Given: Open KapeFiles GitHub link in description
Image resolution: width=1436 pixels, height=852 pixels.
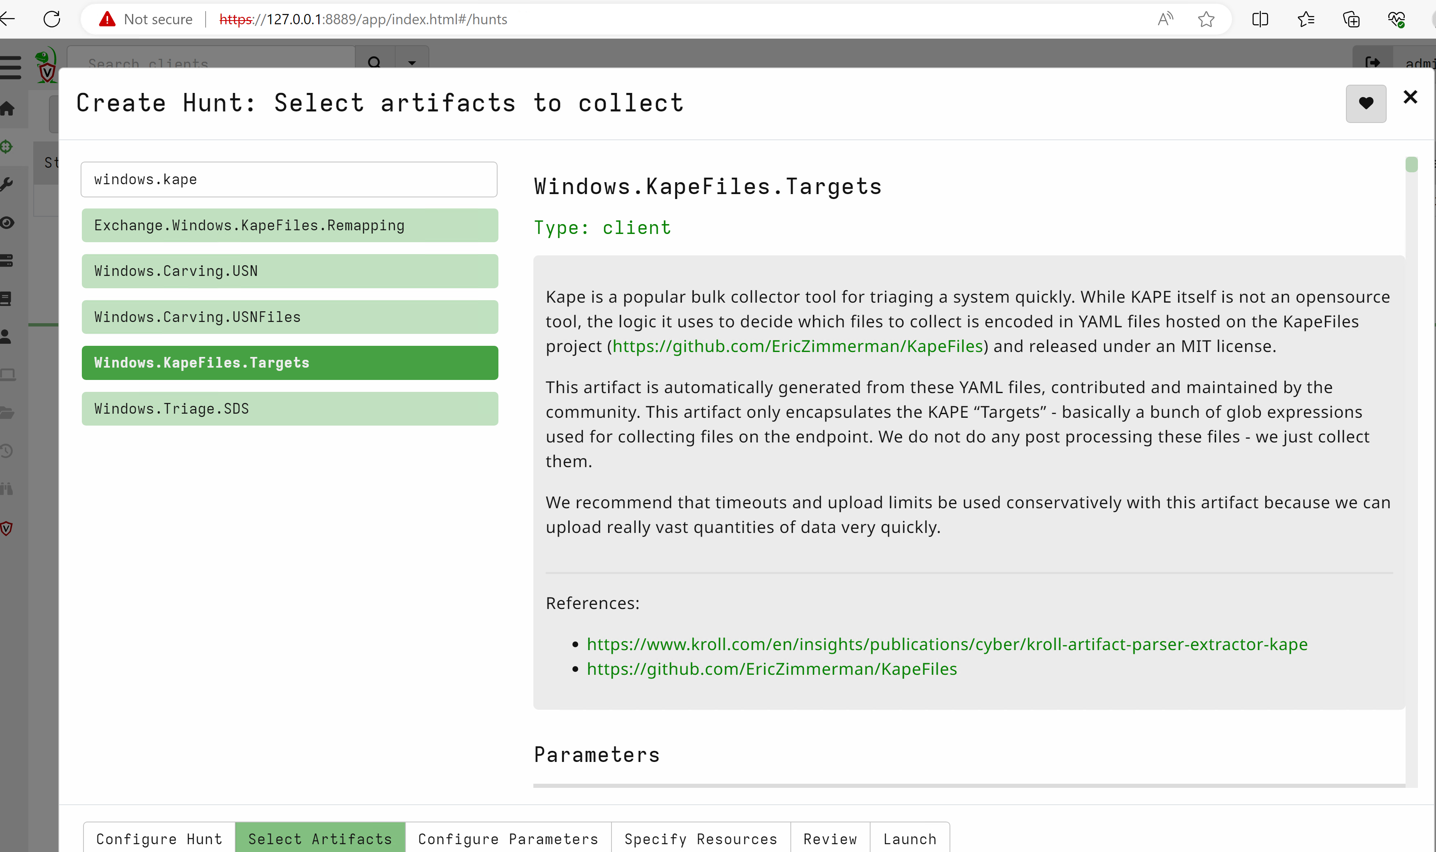Looking at the screenshot, I should 797,346.
